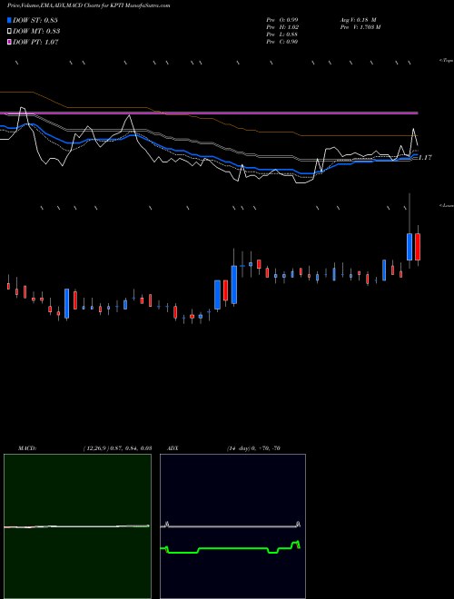Viewport: 454px width, 599px height.
Task: Click the ADX '(14 day) 0, +70, -70' values
Action: 252,448
